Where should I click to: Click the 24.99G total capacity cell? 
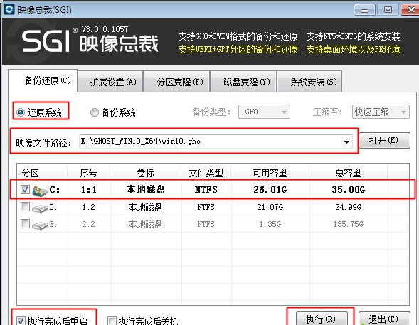pyautogui.click(x=348, y=207)
